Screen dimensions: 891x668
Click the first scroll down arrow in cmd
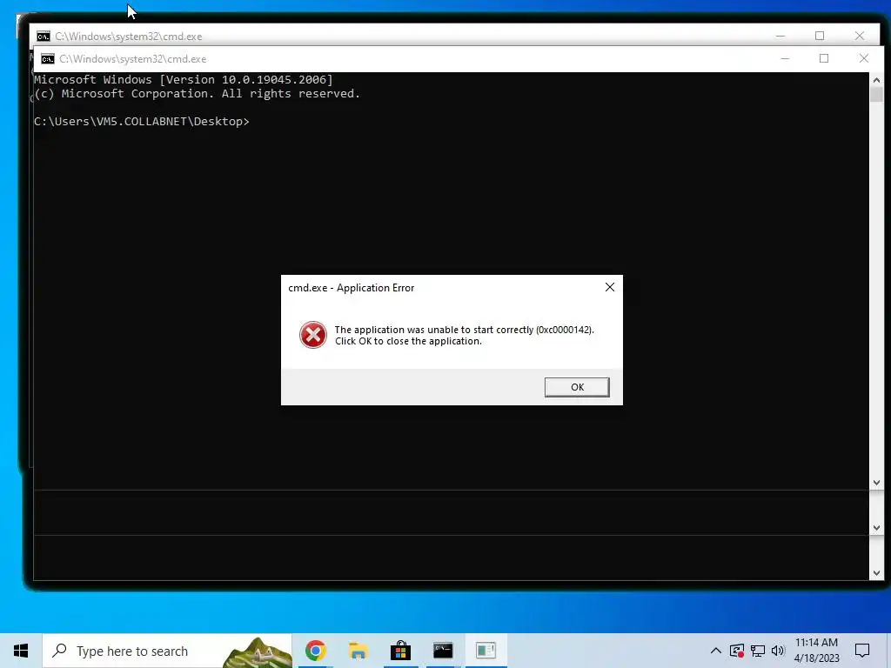876,483
